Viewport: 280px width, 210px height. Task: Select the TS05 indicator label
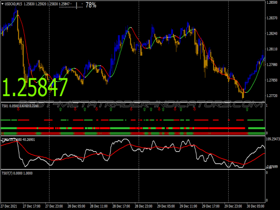pyautogui.click(x=18, y=140)
